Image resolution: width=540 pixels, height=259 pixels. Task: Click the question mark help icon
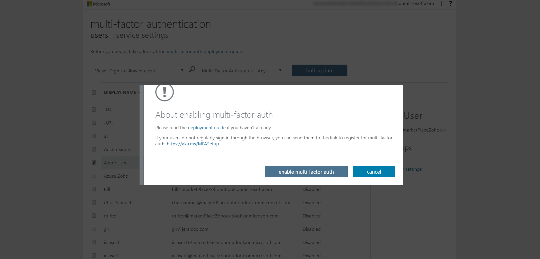pyautogui.click(x=450, y=4)
